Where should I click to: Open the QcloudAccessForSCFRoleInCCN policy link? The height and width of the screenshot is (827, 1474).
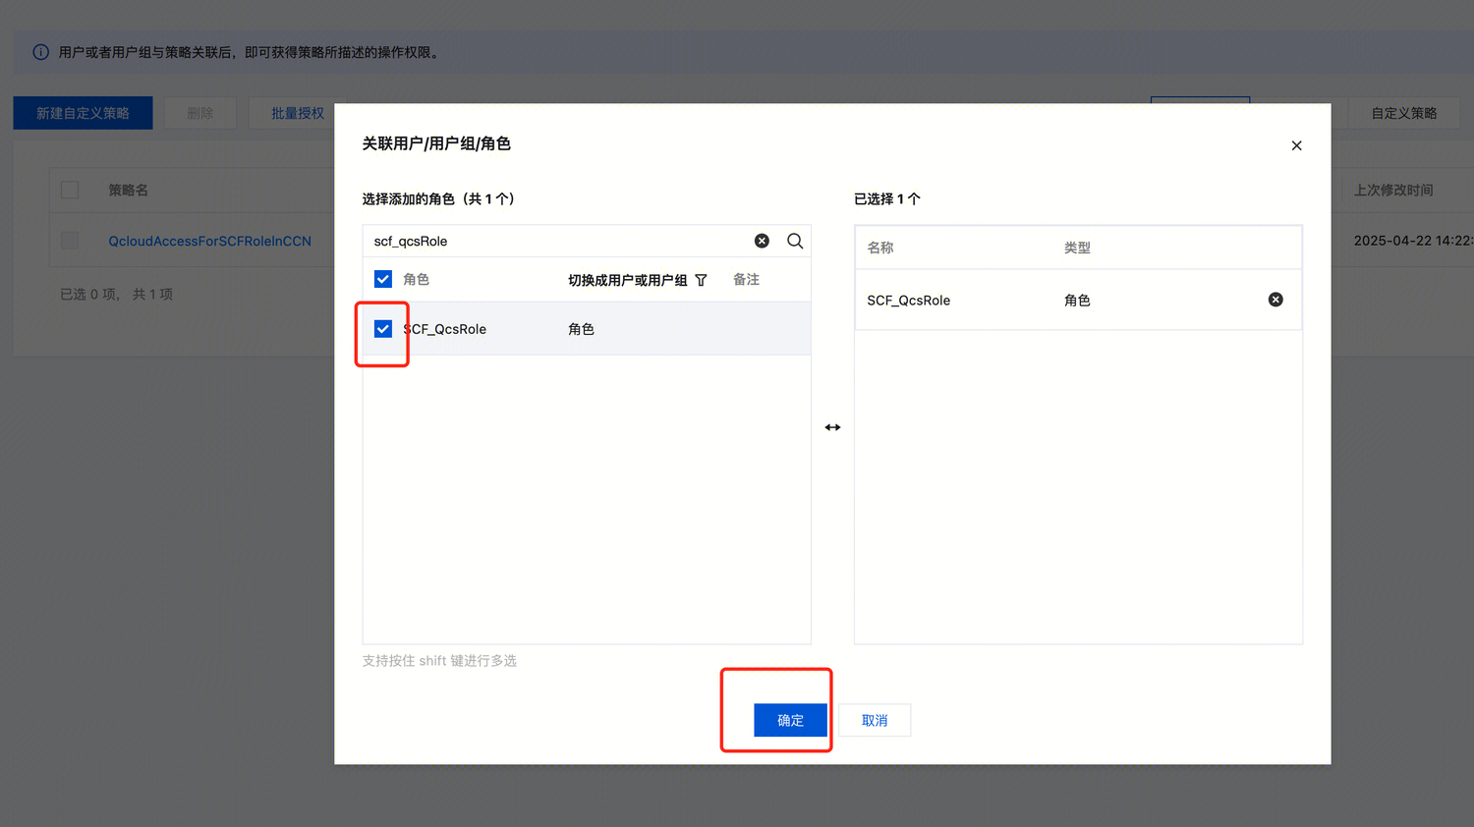(209, 241)
